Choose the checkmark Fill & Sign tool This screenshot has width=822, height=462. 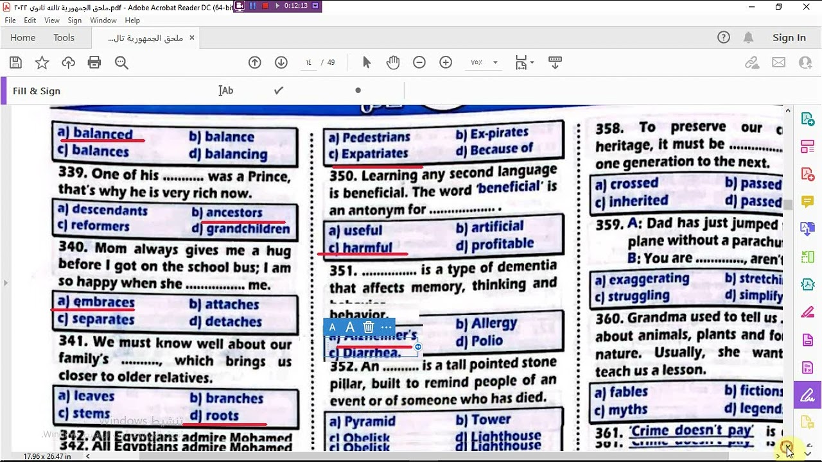279,90
